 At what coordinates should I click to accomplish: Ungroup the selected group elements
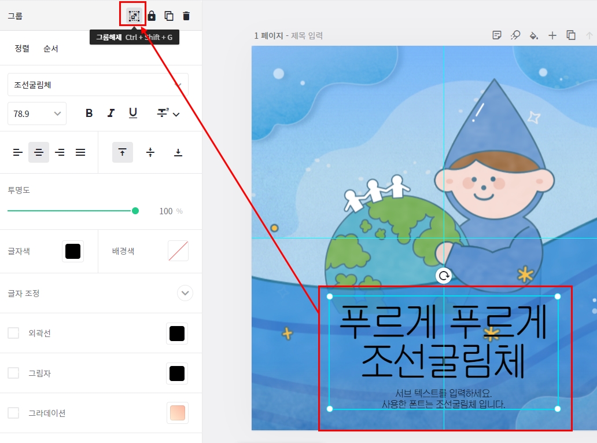coord(133,16)
